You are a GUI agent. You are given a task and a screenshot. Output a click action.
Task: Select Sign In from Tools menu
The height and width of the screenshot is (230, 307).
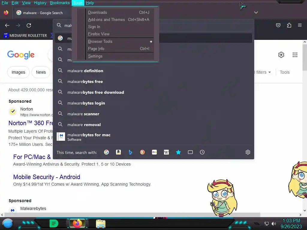tap(120, 27)
